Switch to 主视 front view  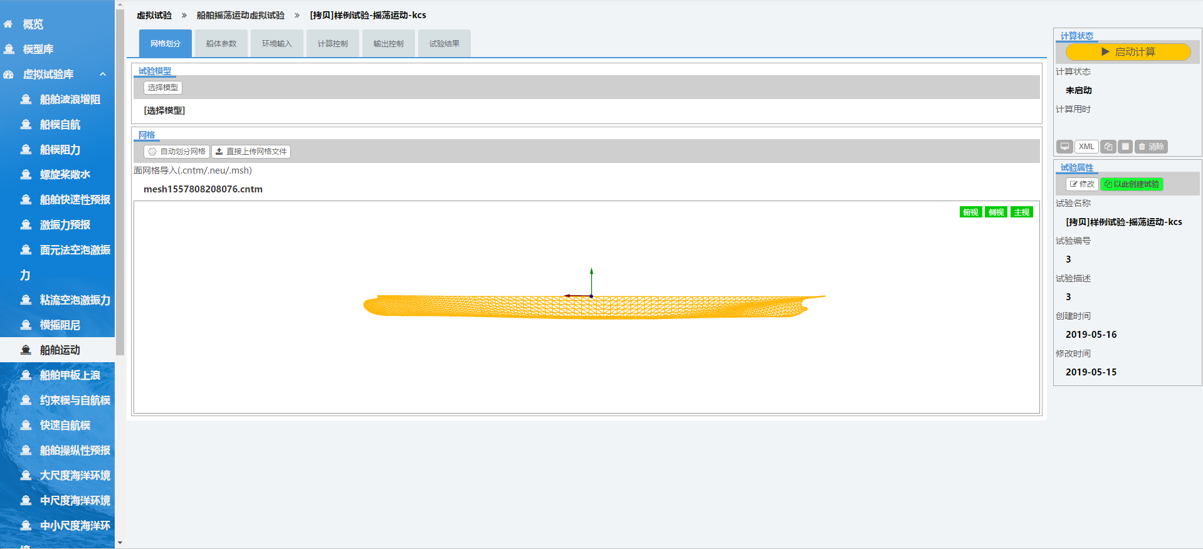[x=1021, y=212]
